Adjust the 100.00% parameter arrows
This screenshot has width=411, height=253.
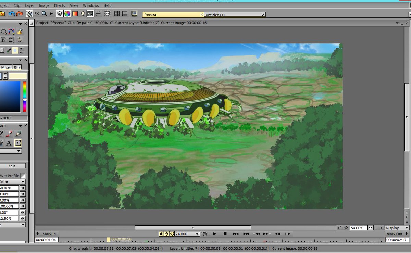click(x=23, y=206)
